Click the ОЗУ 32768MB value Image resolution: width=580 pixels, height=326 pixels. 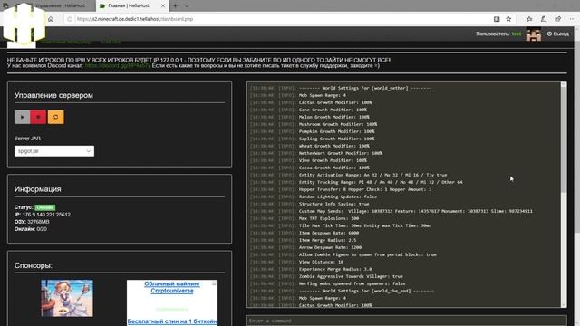click(x=38, y=222)
